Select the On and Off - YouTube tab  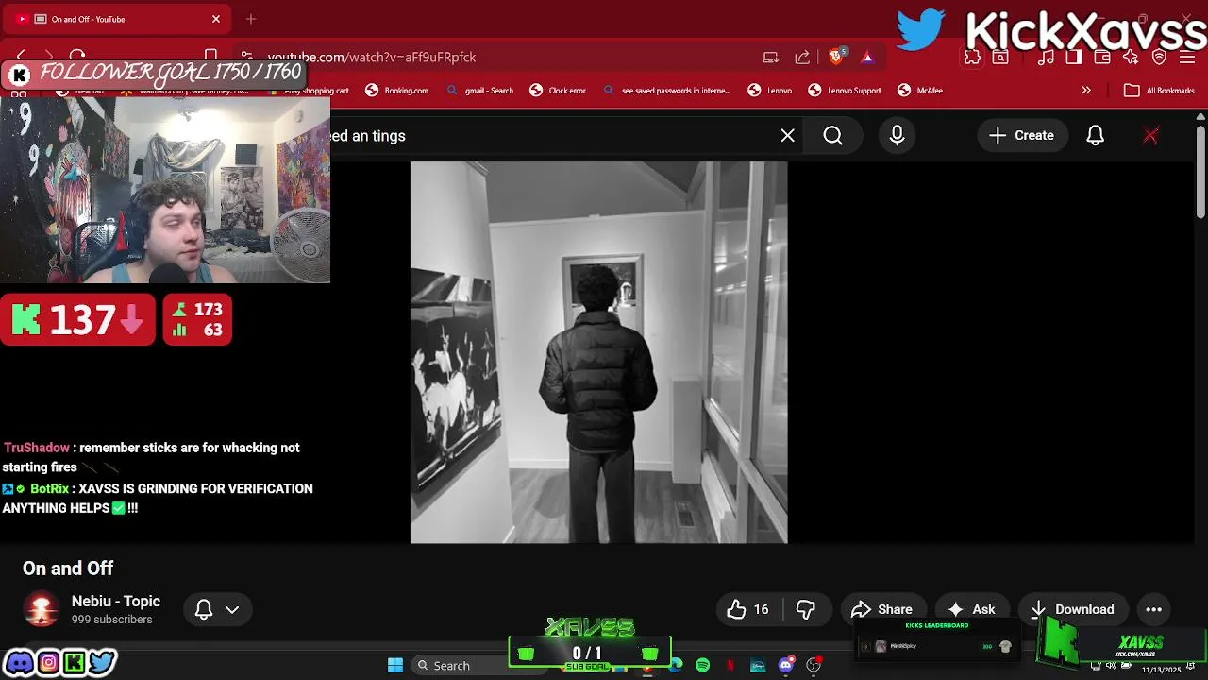coord(118,19)
